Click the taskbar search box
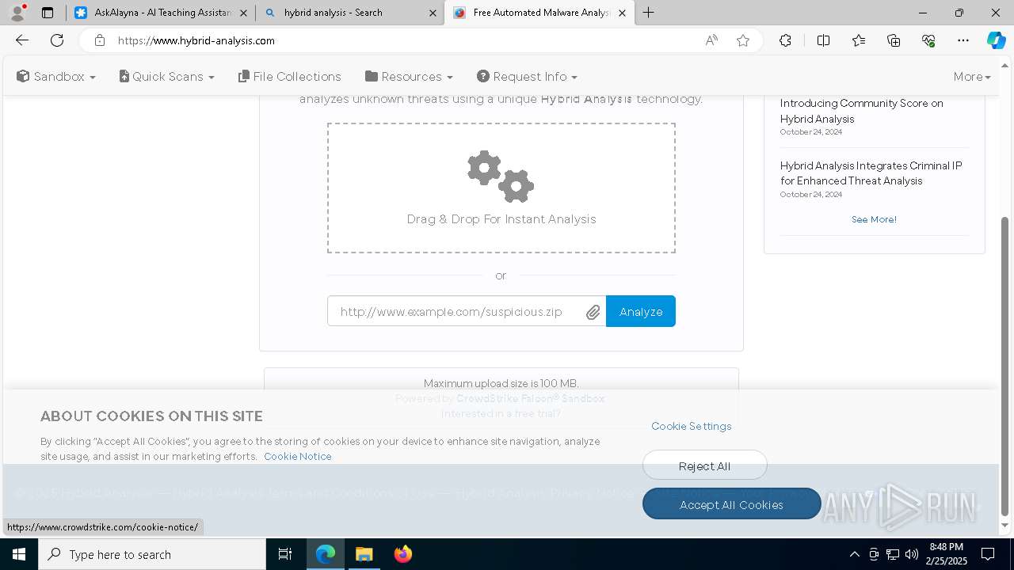 [152, 554]
